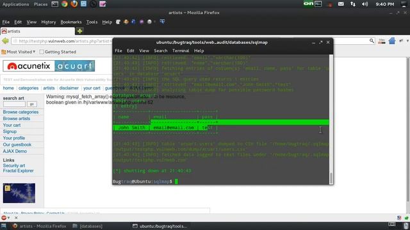Image resolution: width=410 pixels, height=230 pixels.
Task: Launch Chrome from the top panel
Action: 65,4
